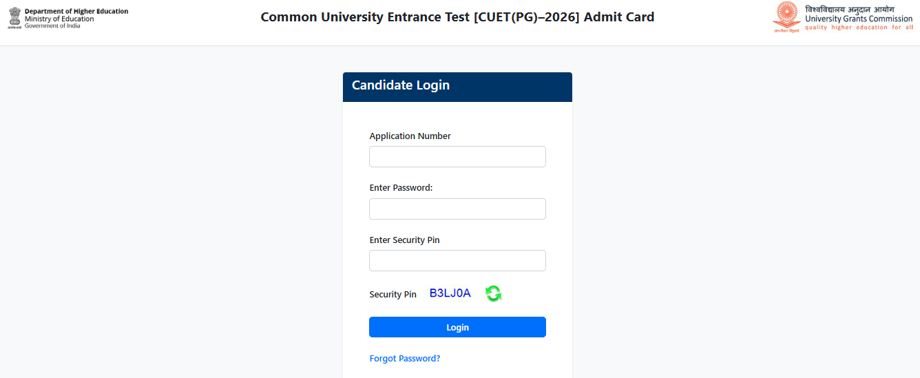Click the Enter Security Pin label
Screen dimensions: 920x378
[x=404, y=240]
